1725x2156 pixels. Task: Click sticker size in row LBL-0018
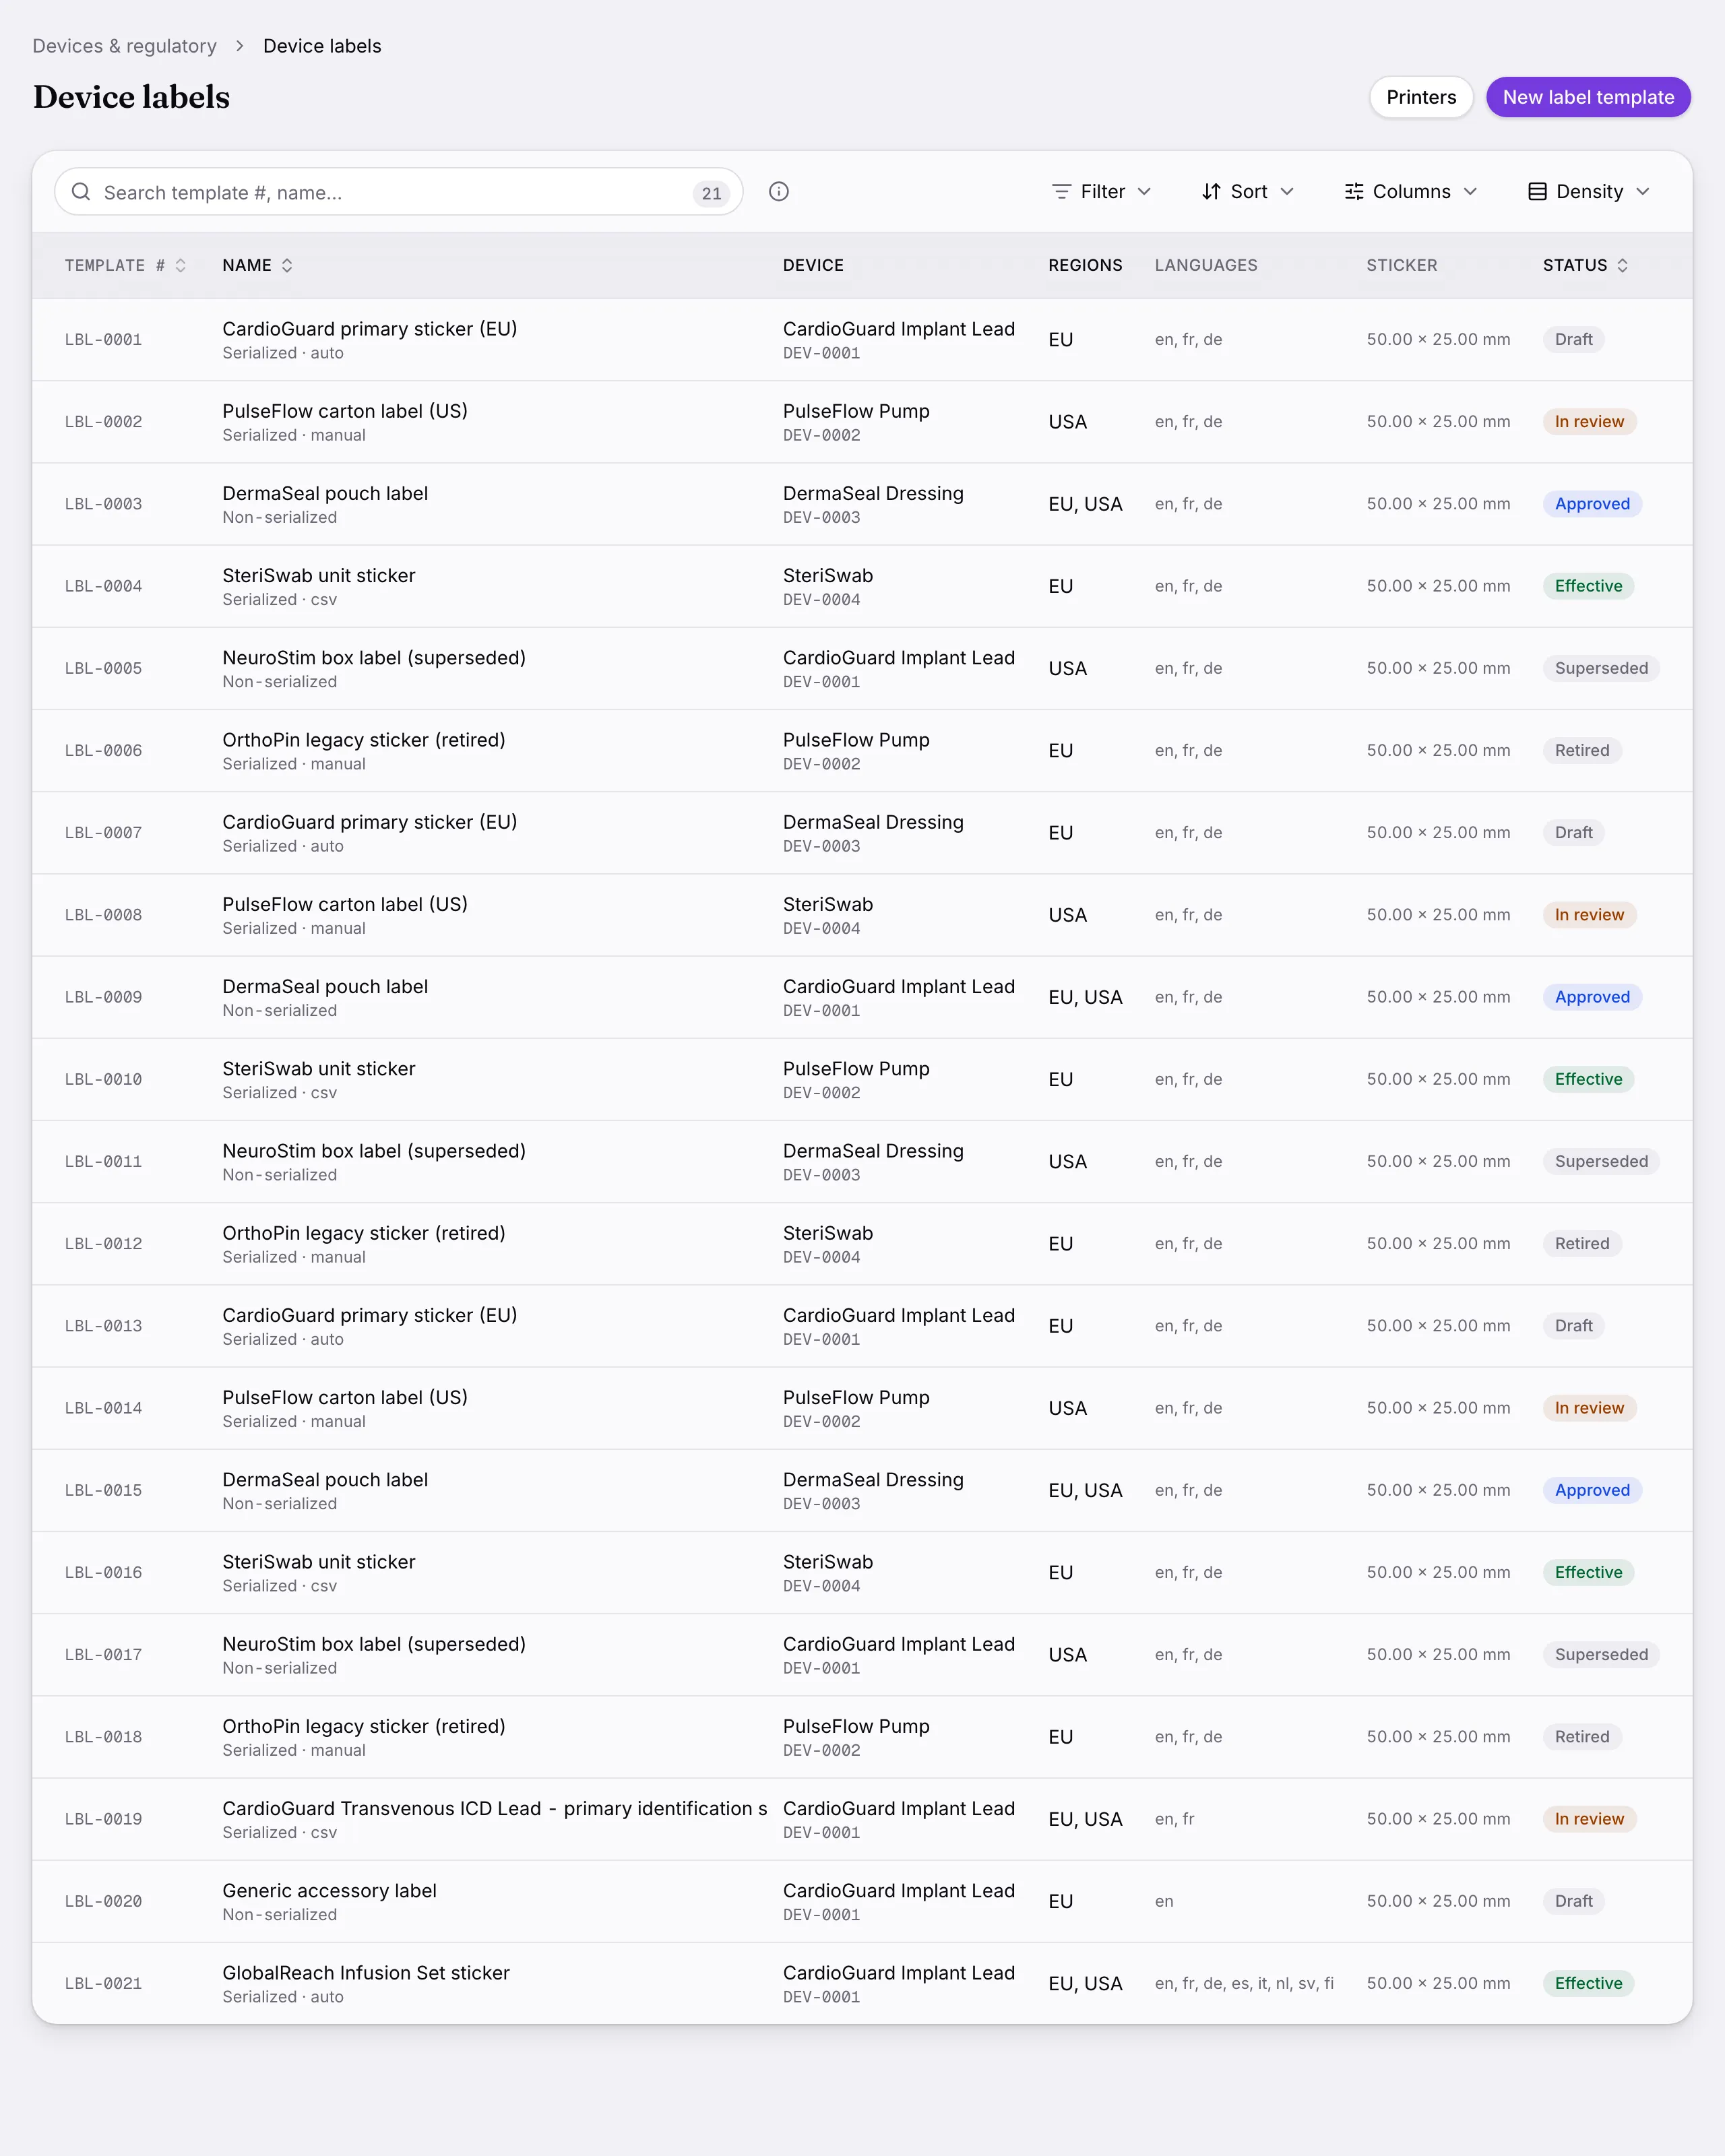click(x=1438, y=1737)
